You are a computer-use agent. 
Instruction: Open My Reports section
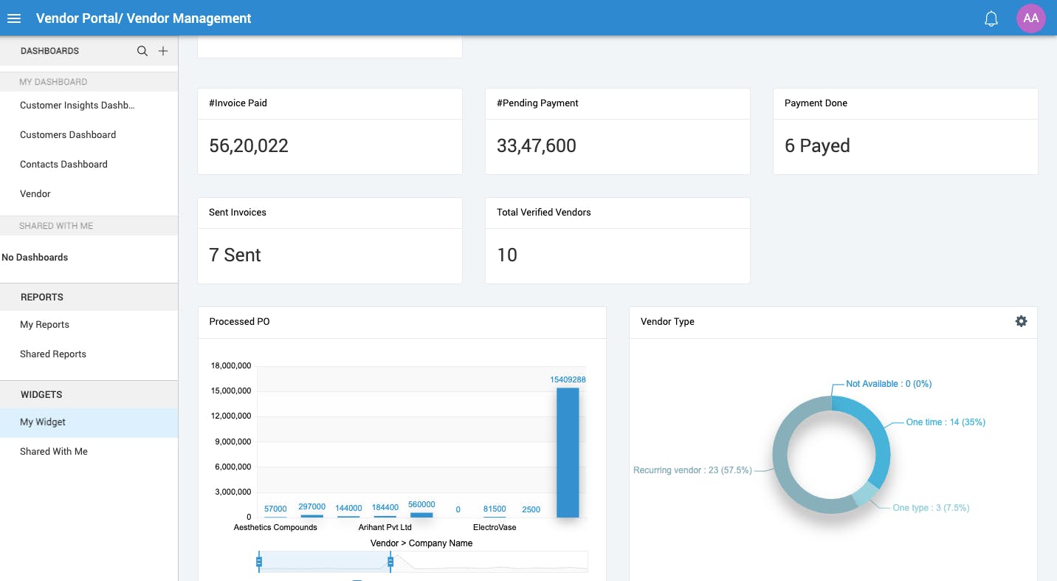pos(44,325)
